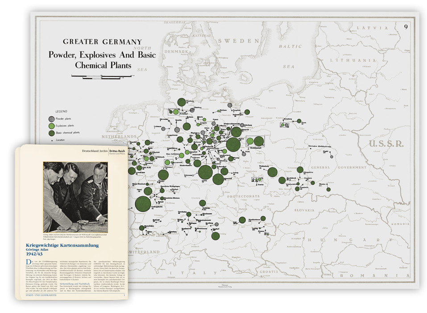Screen dimensions: 427x313
Task: Click the 'SWITZERLAND' country label
Action: click(144, 252)
